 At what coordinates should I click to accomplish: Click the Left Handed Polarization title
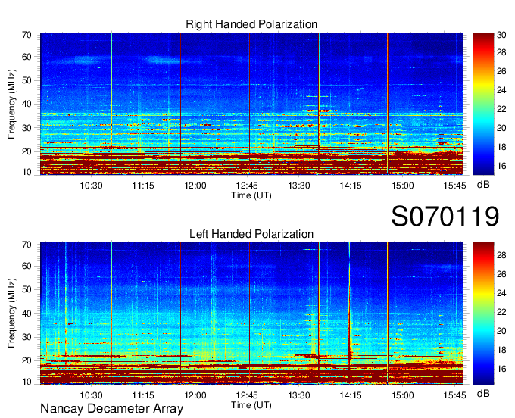click(251, 234)
